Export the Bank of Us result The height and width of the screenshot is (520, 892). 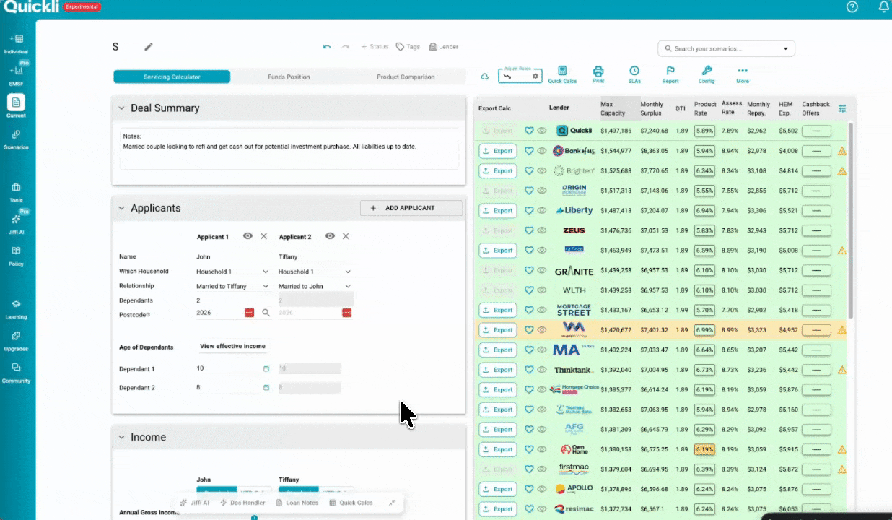tap(497, 150)
